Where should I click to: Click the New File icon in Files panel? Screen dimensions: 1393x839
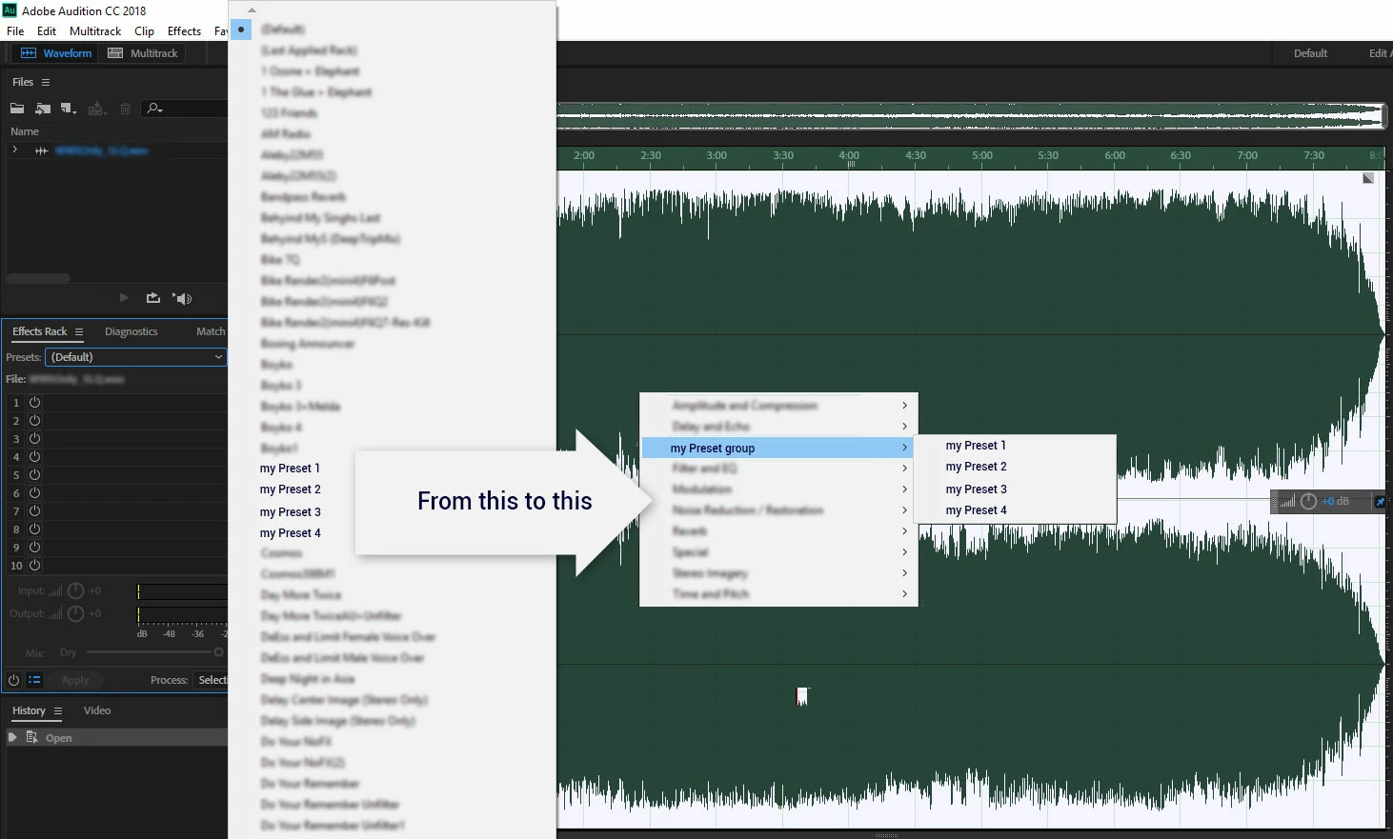tap(68, 109)
